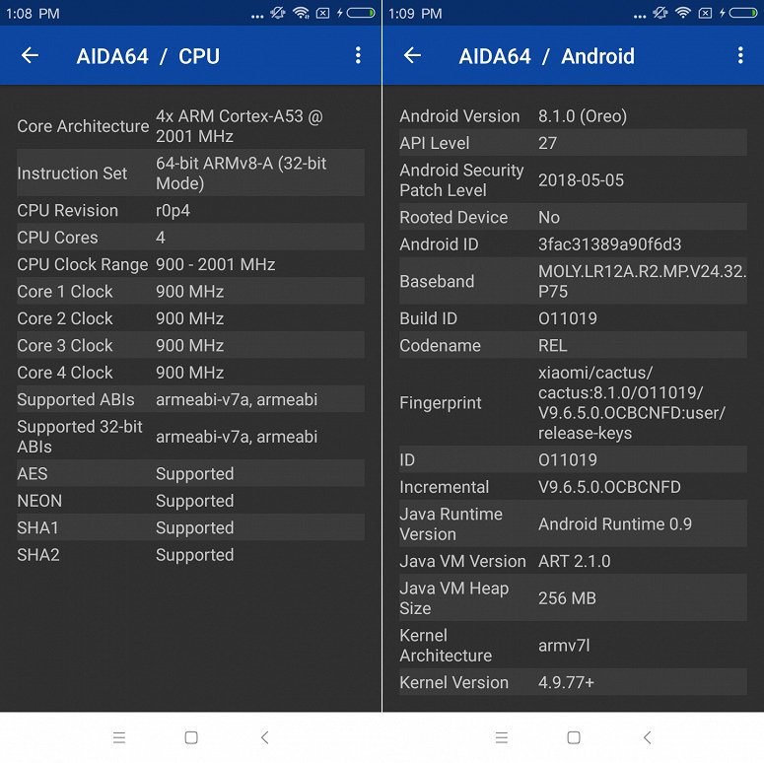764x763 pixels.
Task: Tap home square icon on left phone
Action: pyautogui.click(x=191, y=737)
